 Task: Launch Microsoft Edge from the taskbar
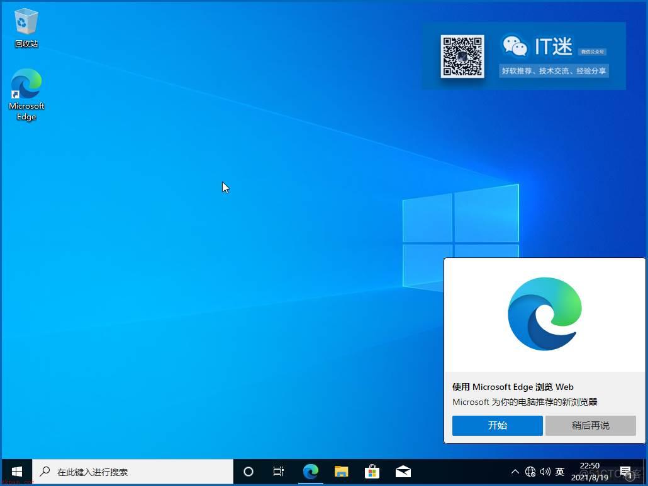pos(310,471)
